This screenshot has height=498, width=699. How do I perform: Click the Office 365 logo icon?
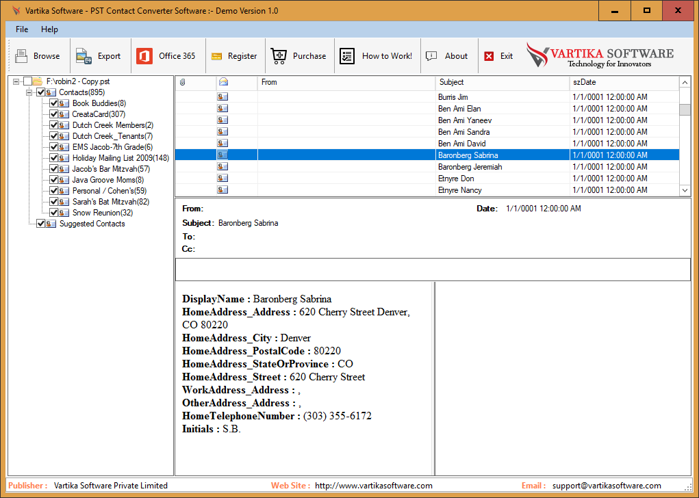[x=144, y=56]
